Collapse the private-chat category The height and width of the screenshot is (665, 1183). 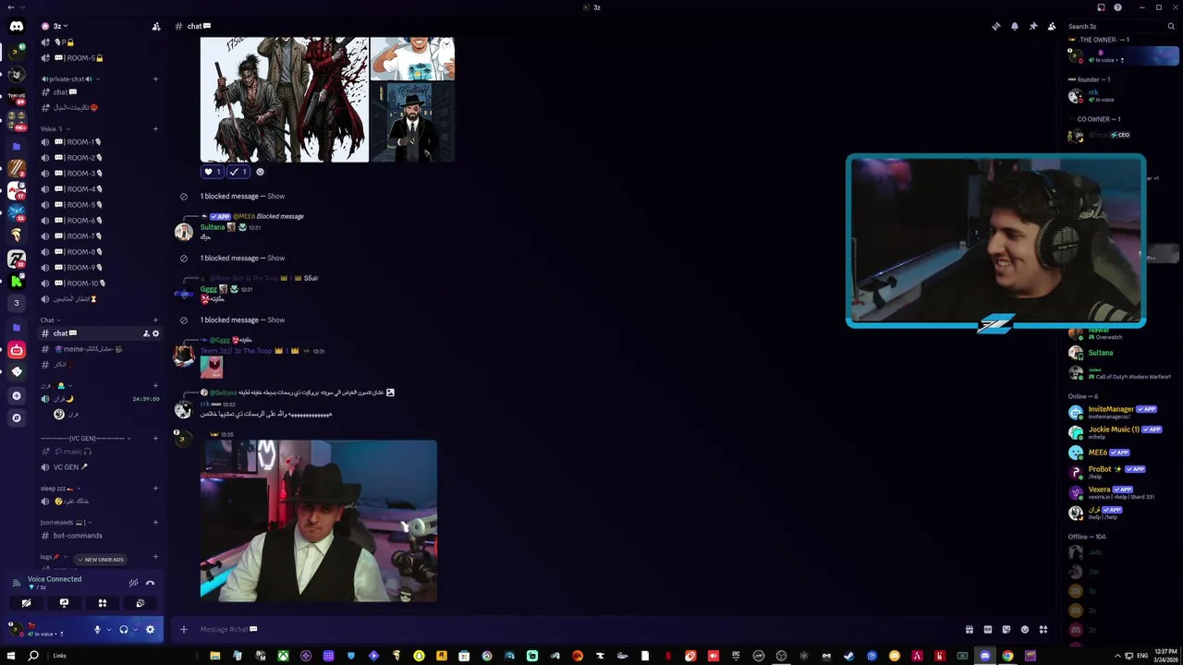(69, 79)
